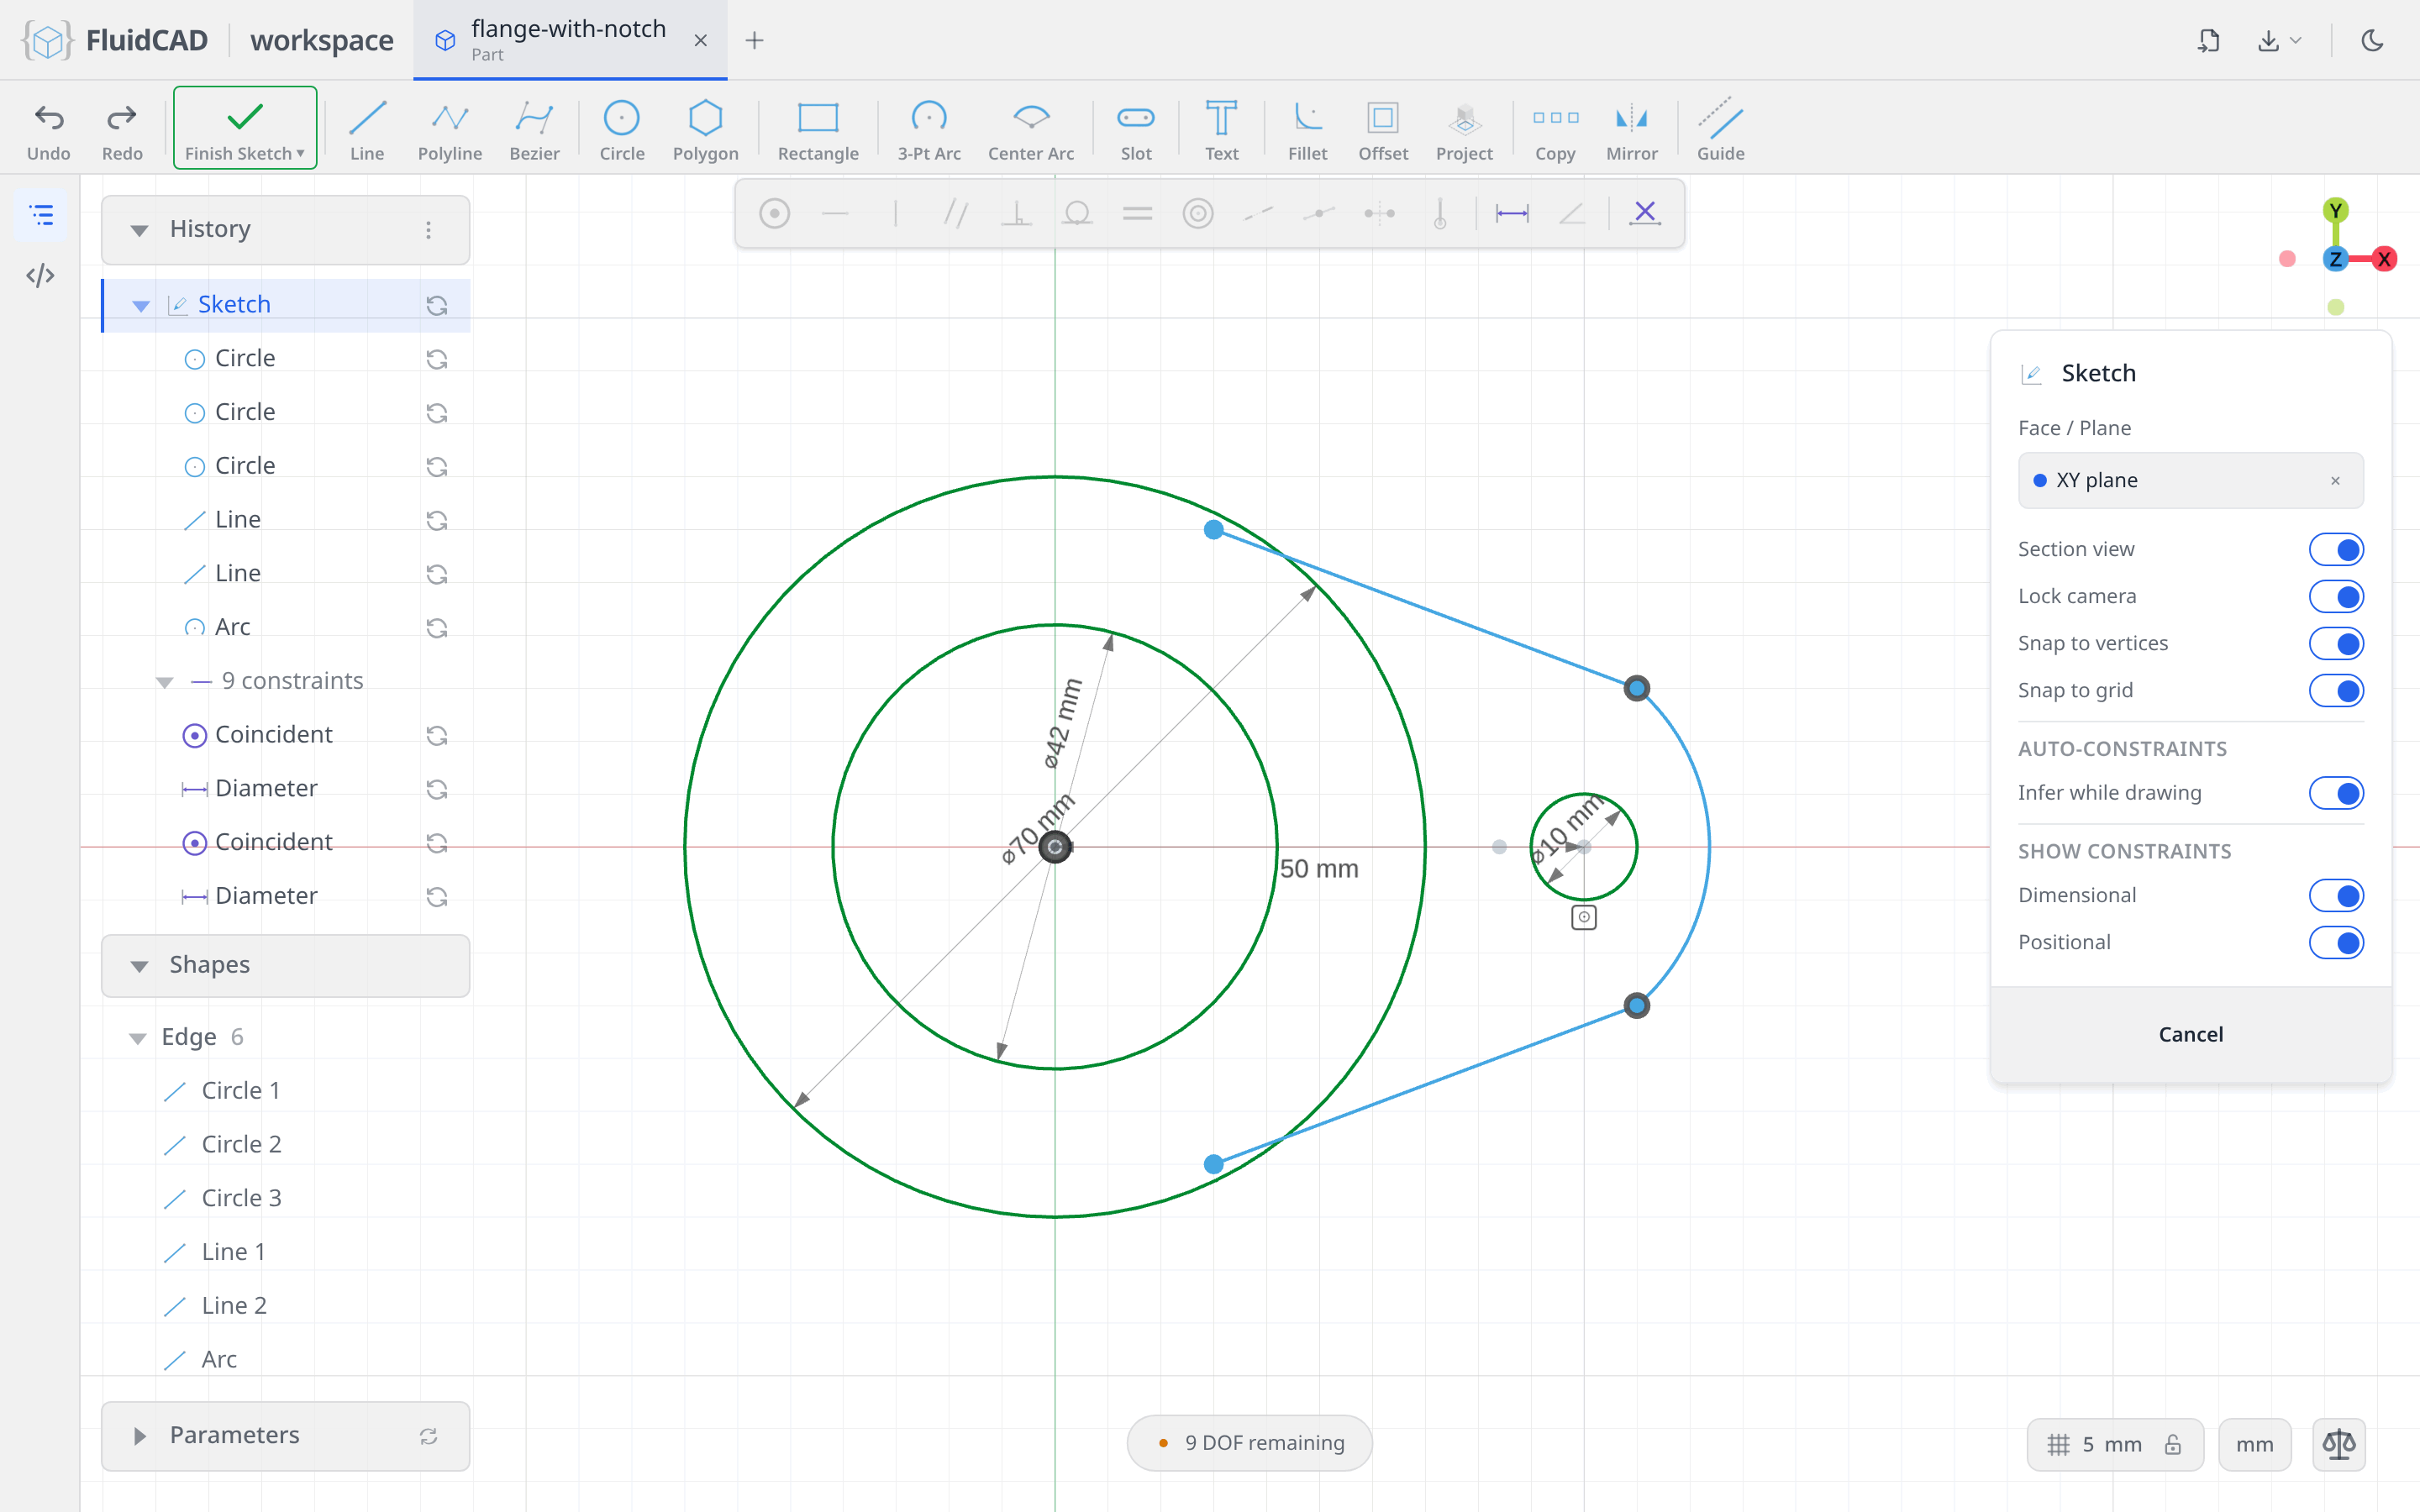Collapse the Edge group

138,1038
